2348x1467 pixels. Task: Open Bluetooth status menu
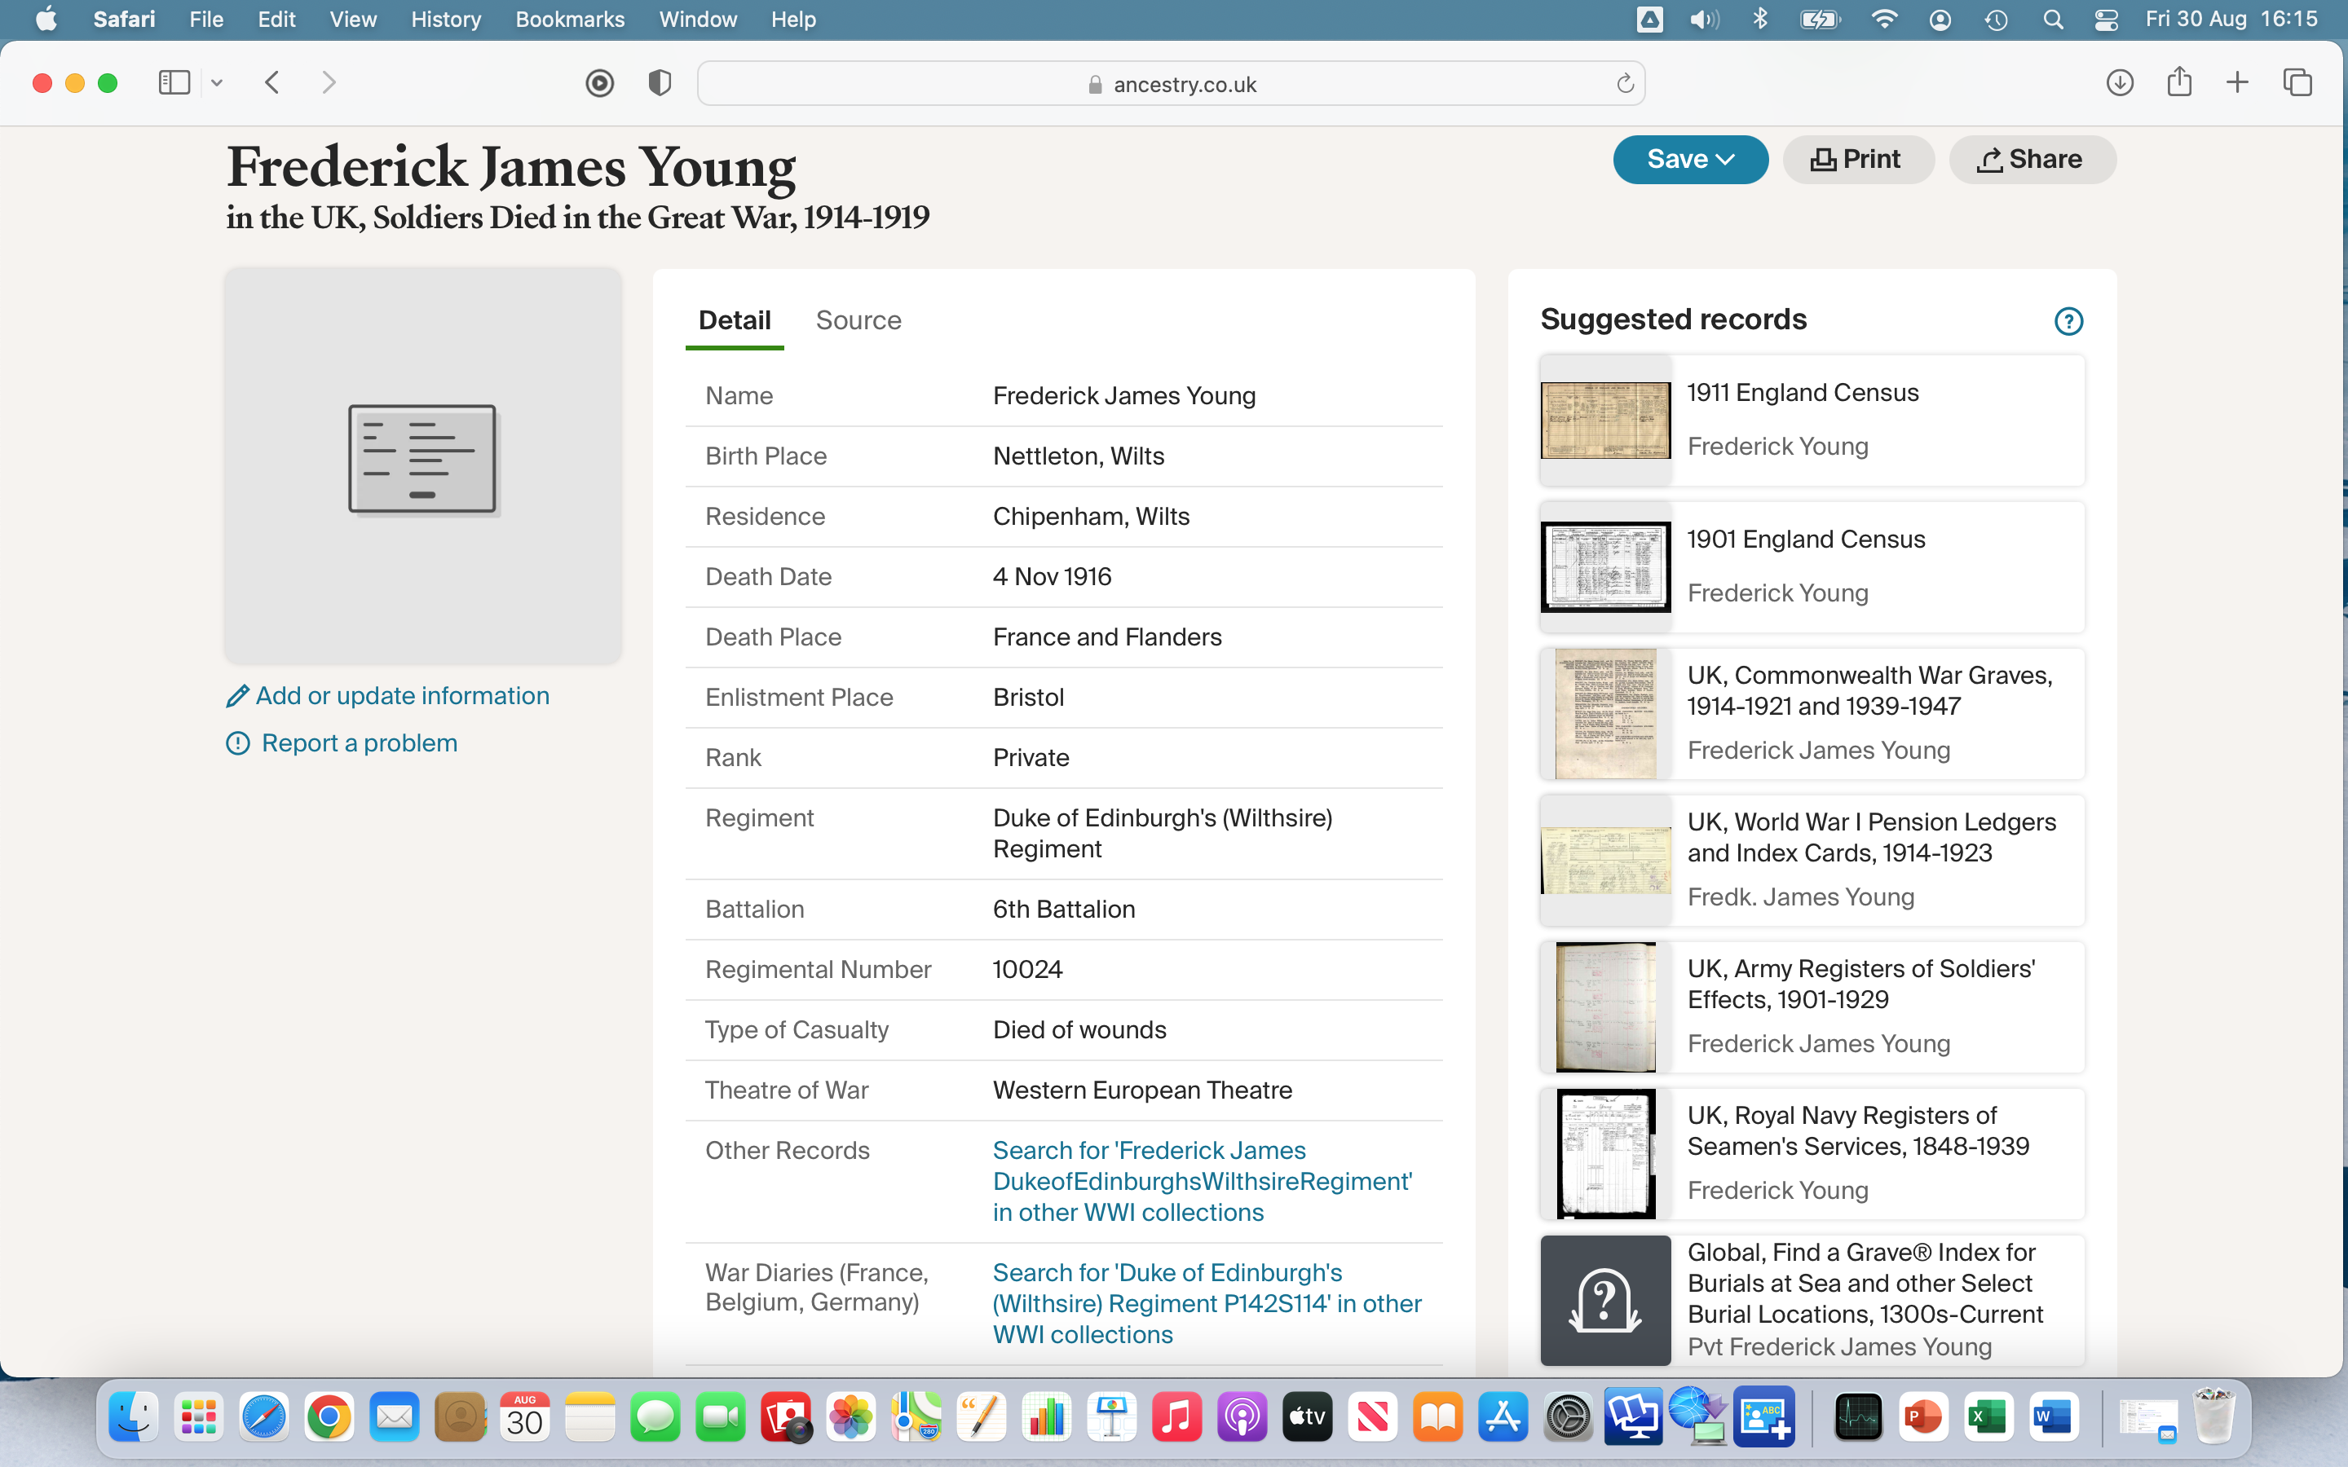(1761, 20)
